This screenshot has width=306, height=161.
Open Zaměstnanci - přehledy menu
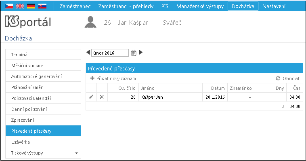(x=126, y=6)
